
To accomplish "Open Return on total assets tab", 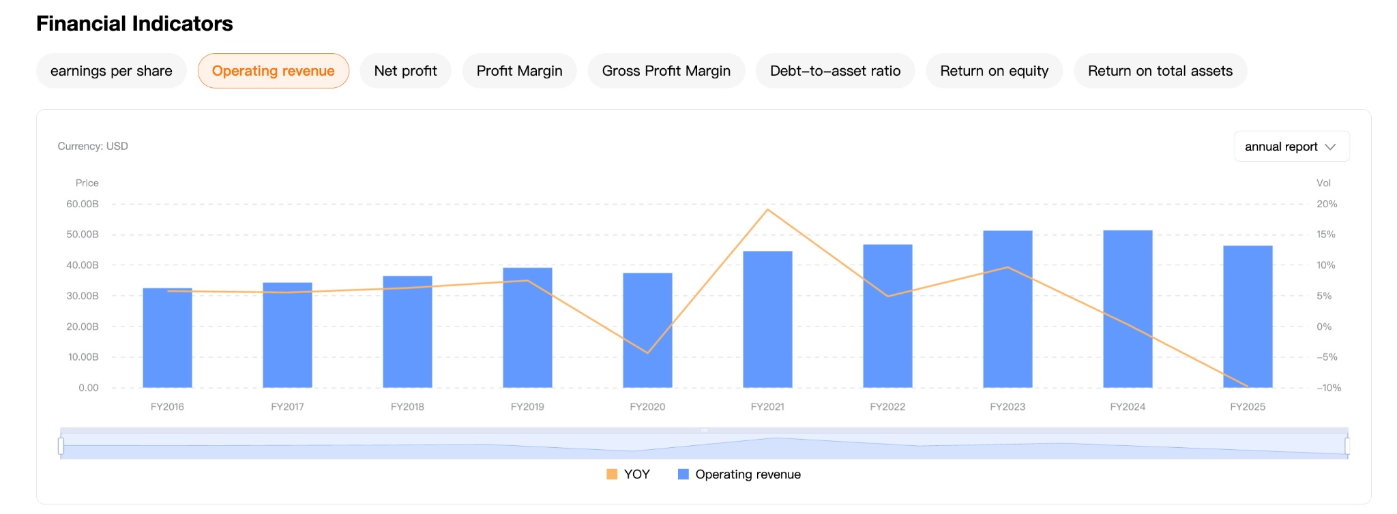I will pyautogui.click(x=1160, y=71).
